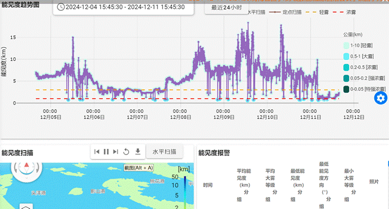Toggle the 轻雾 dashed line legend entry
389x209 pixels.
click(x=317, y=12)
